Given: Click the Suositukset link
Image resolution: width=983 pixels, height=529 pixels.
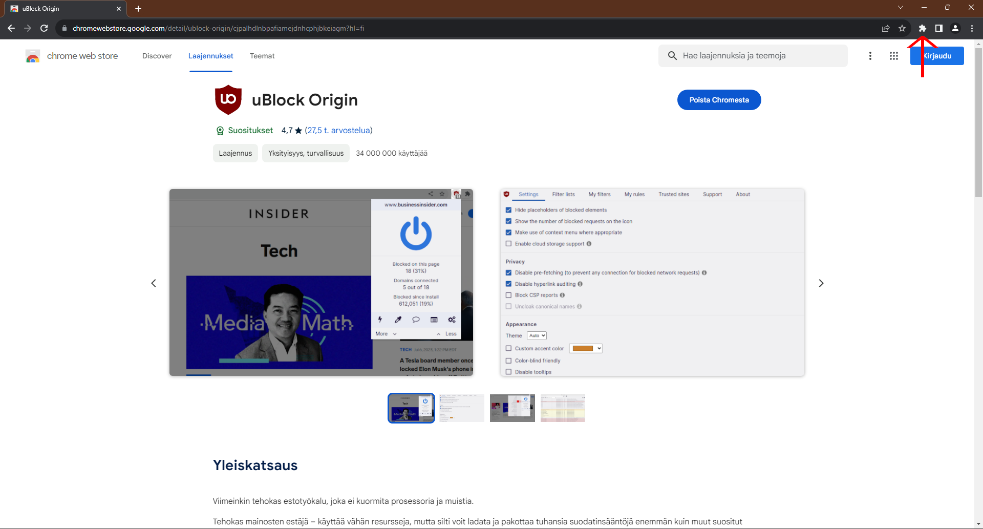Looking at the screenshot, I should pyautogui.click(x=250, y=131).
